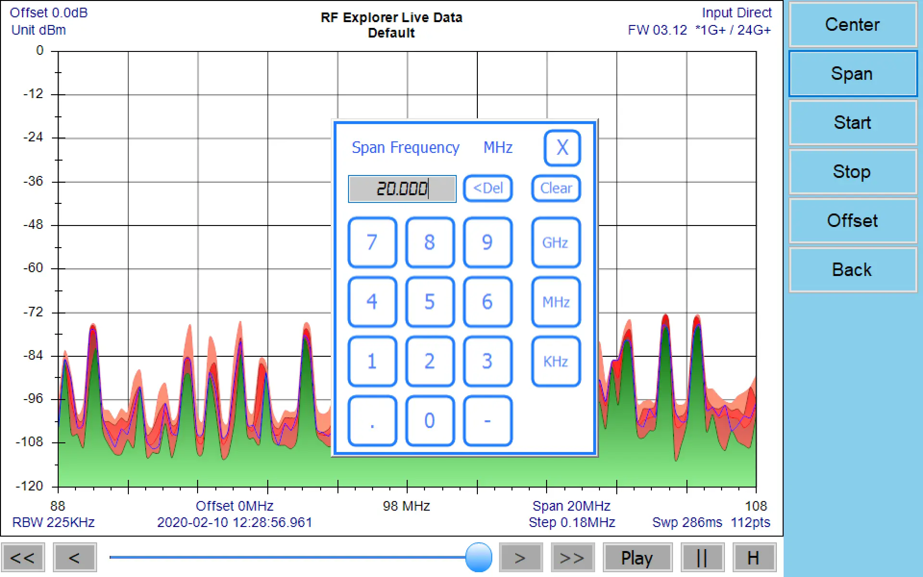Click the <Del backspace button
The width and height of the screenshot is (923, 577).
click(x=488, y=188)
